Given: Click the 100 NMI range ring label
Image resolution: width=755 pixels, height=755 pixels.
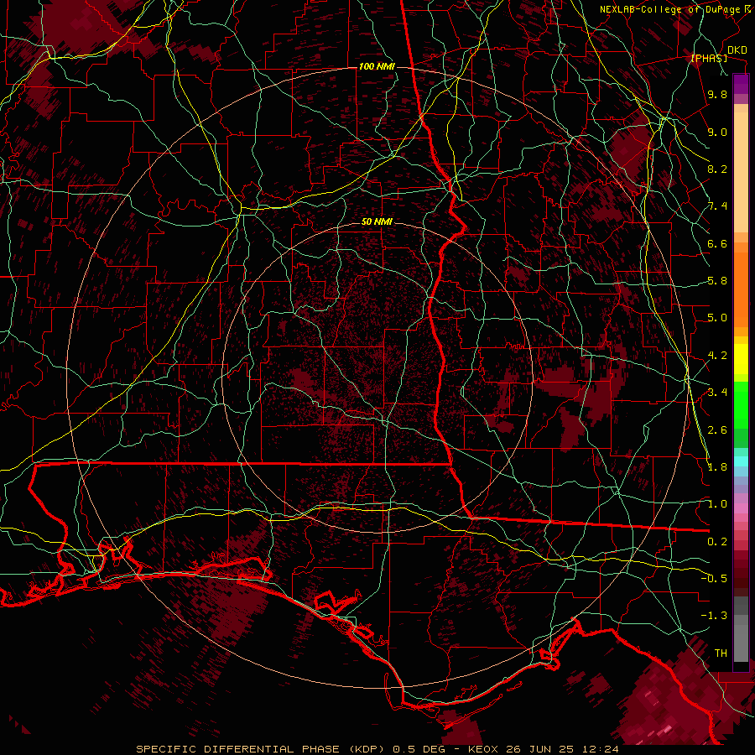Looking at the screenshot, I should pyautogui.click(x=377, y=66).
